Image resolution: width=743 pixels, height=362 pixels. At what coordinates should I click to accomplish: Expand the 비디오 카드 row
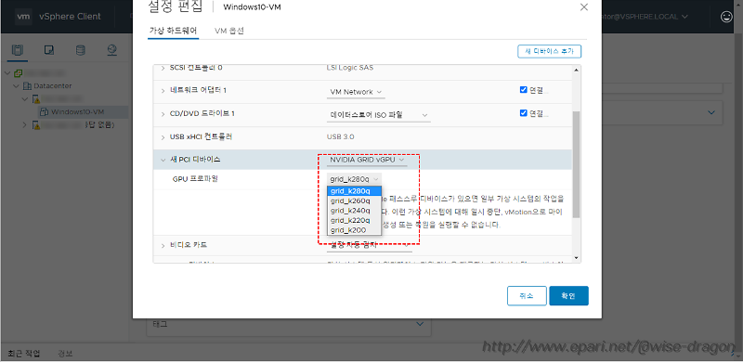[163, 245]
